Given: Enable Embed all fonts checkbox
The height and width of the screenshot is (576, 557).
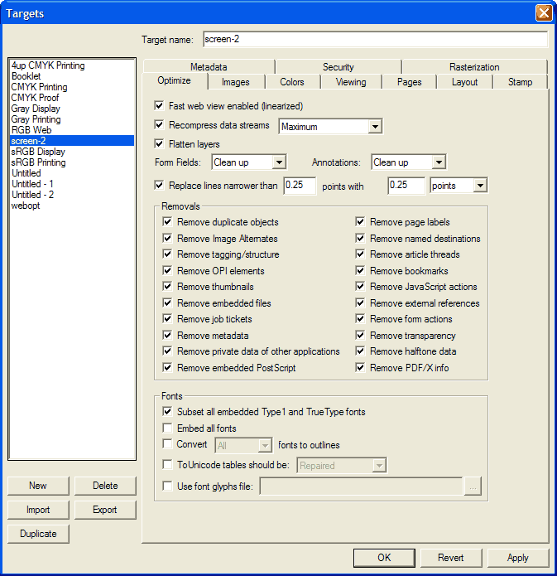Looking at the screenshot, I should pyautogui.click(x=168, y=428).
